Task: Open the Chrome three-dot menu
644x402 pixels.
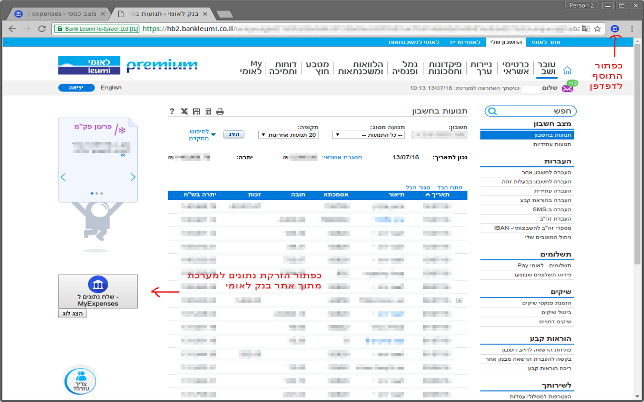Action: [x=632, y=29]
